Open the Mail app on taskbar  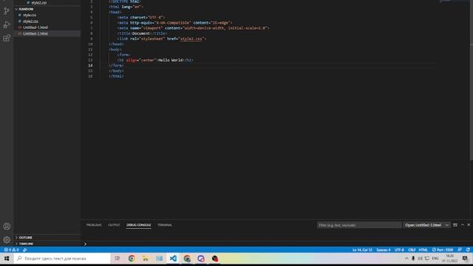[x=160, y=259]
